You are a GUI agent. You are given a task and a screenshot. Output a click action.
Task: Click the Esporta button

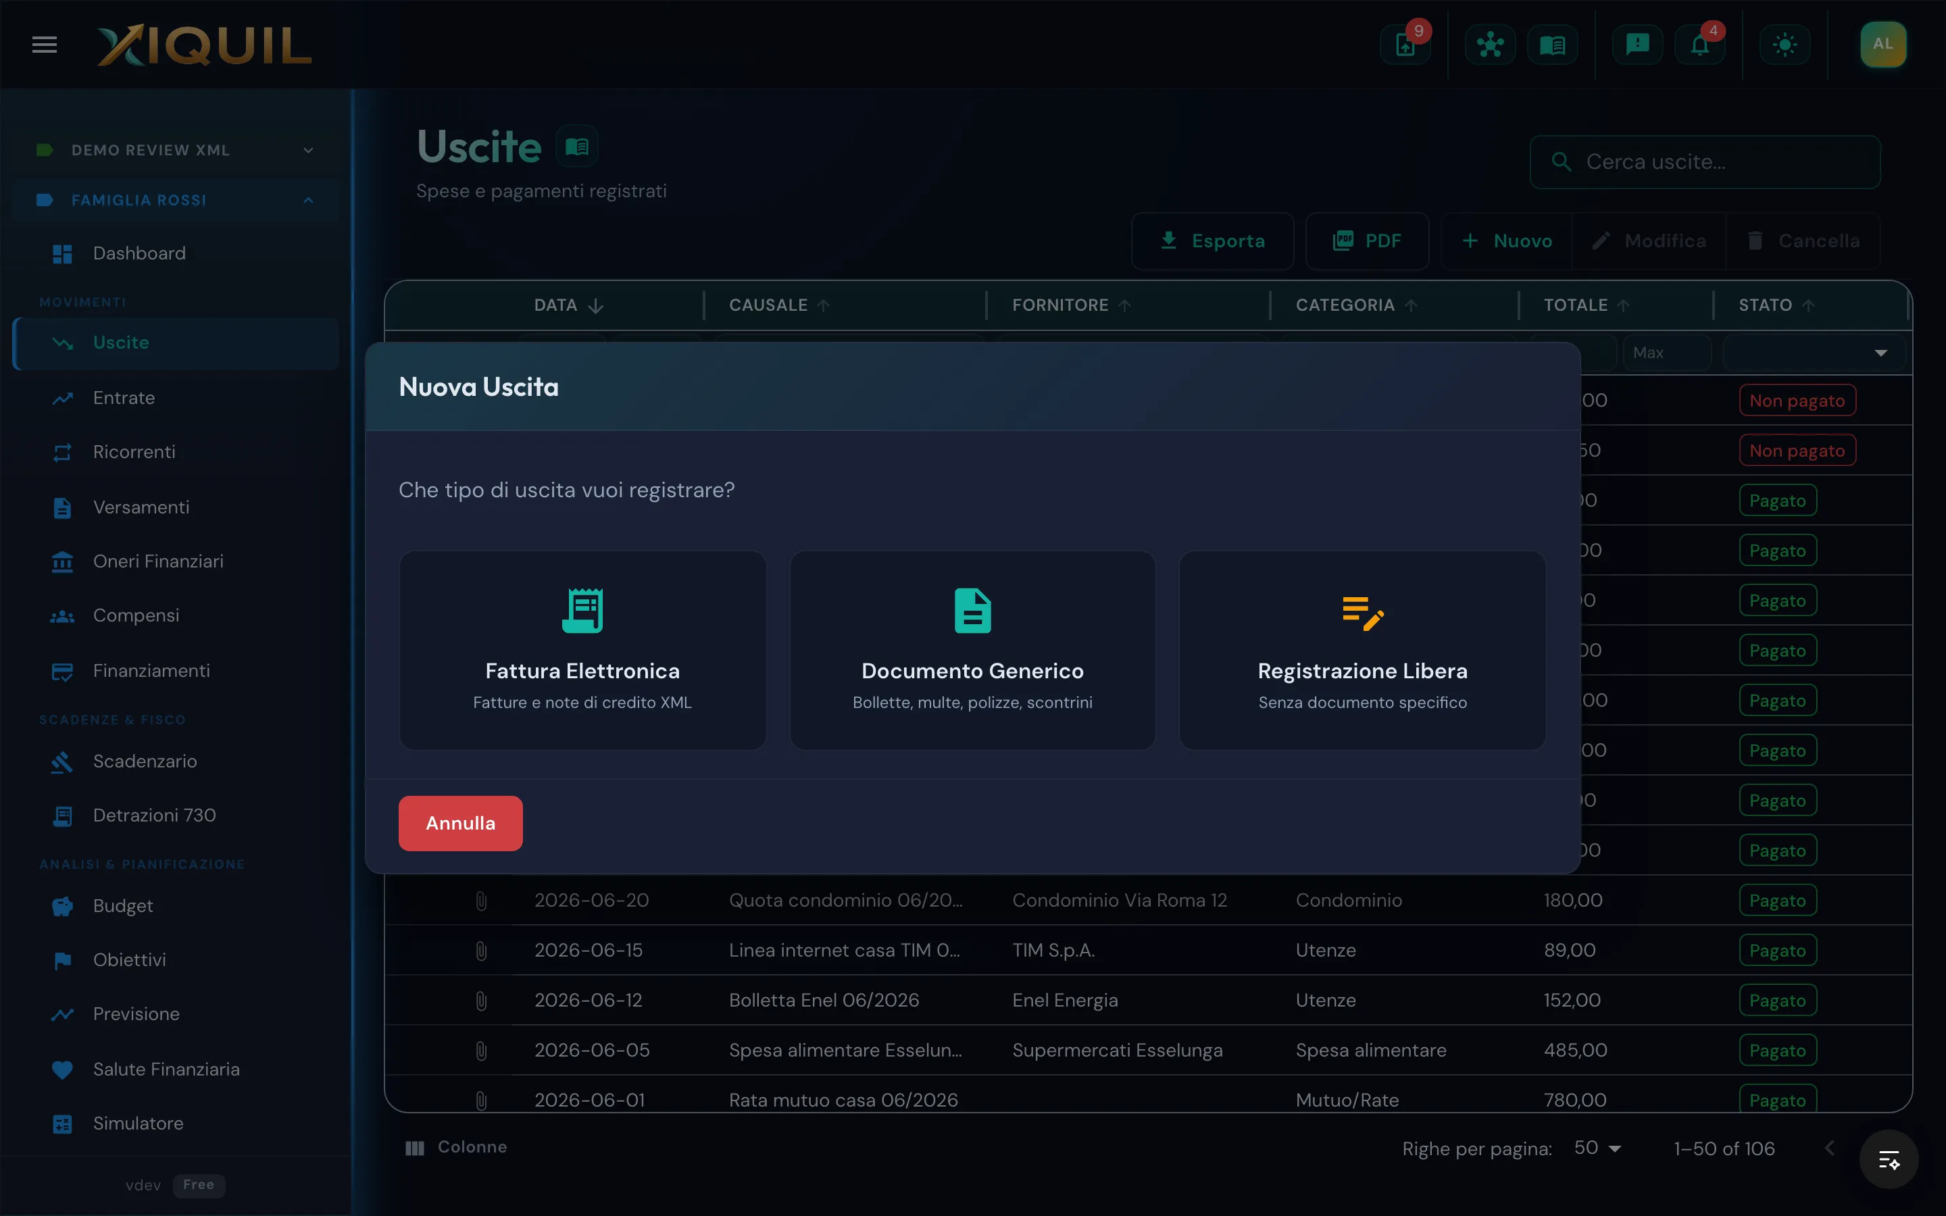coord(1212,240)
